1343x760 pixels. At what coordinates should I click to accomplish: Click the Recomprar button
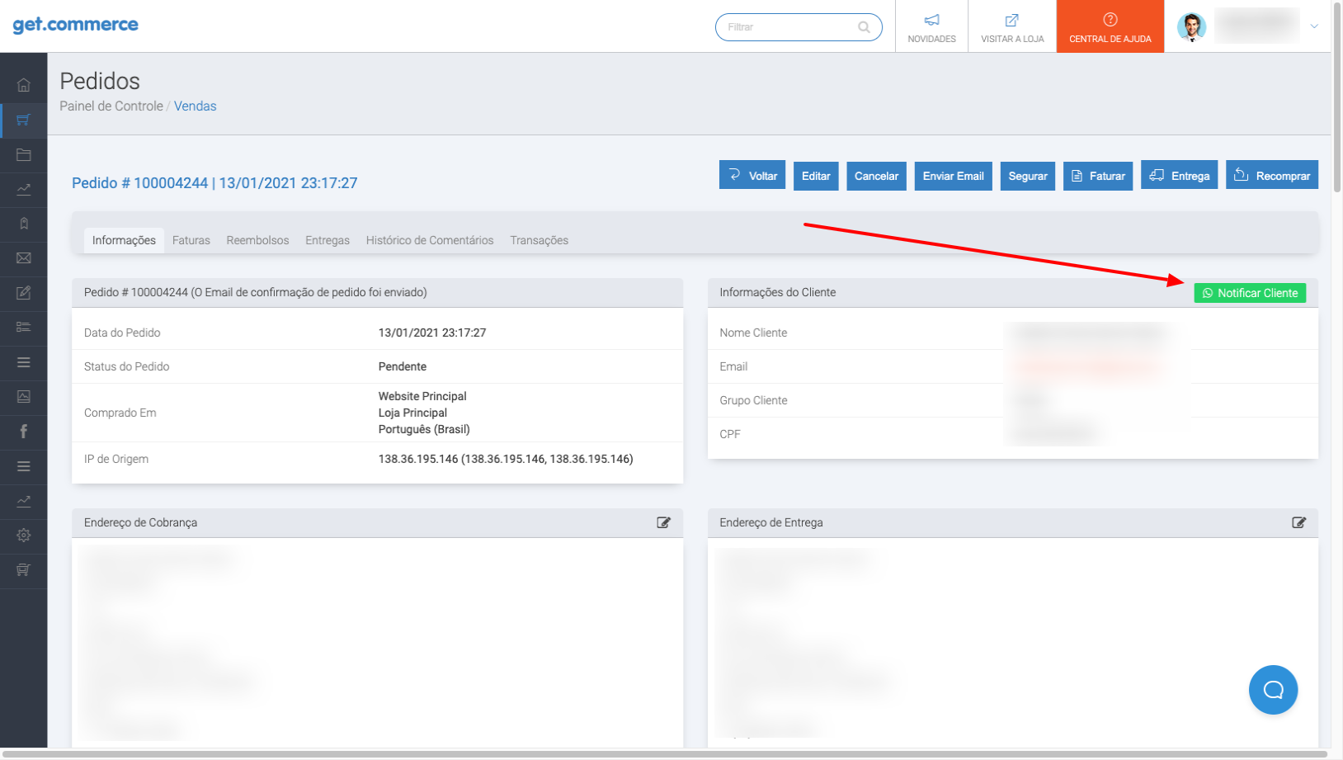pyautogui.click(x=1271, y=176)
